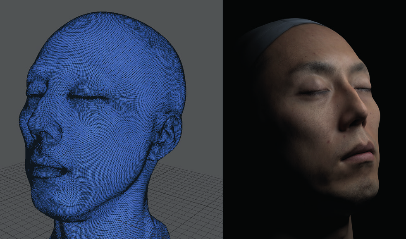Click the empty gray viewport background

[21, 21]
